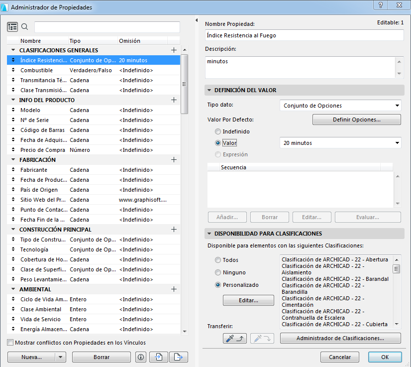
Task: Select the Ninguno radio option
Action: coord(218,272)
